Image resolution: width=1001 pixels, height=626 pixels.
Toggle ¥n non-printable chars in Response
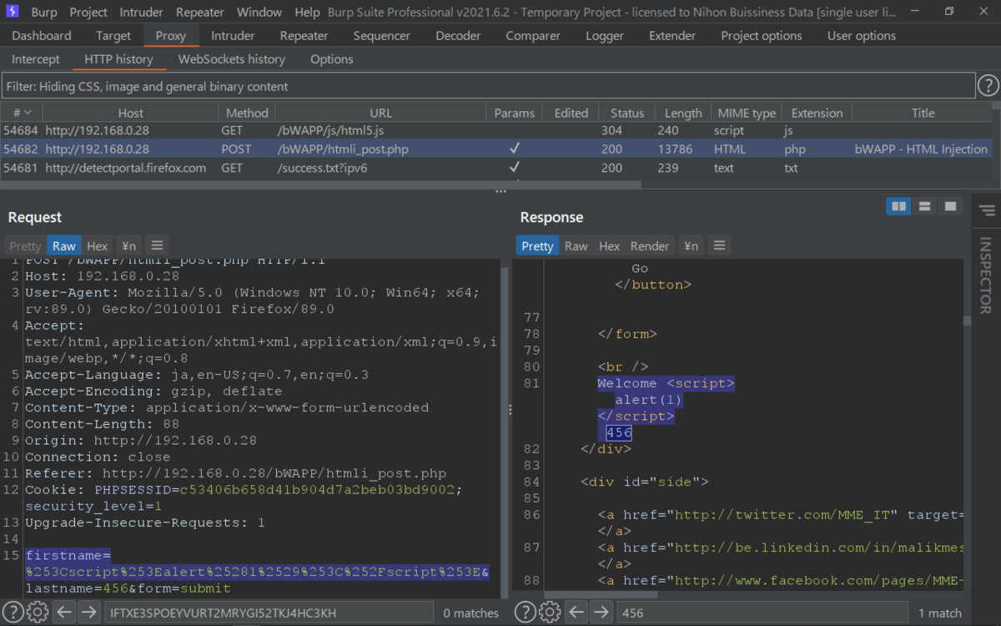pos(691,245)
